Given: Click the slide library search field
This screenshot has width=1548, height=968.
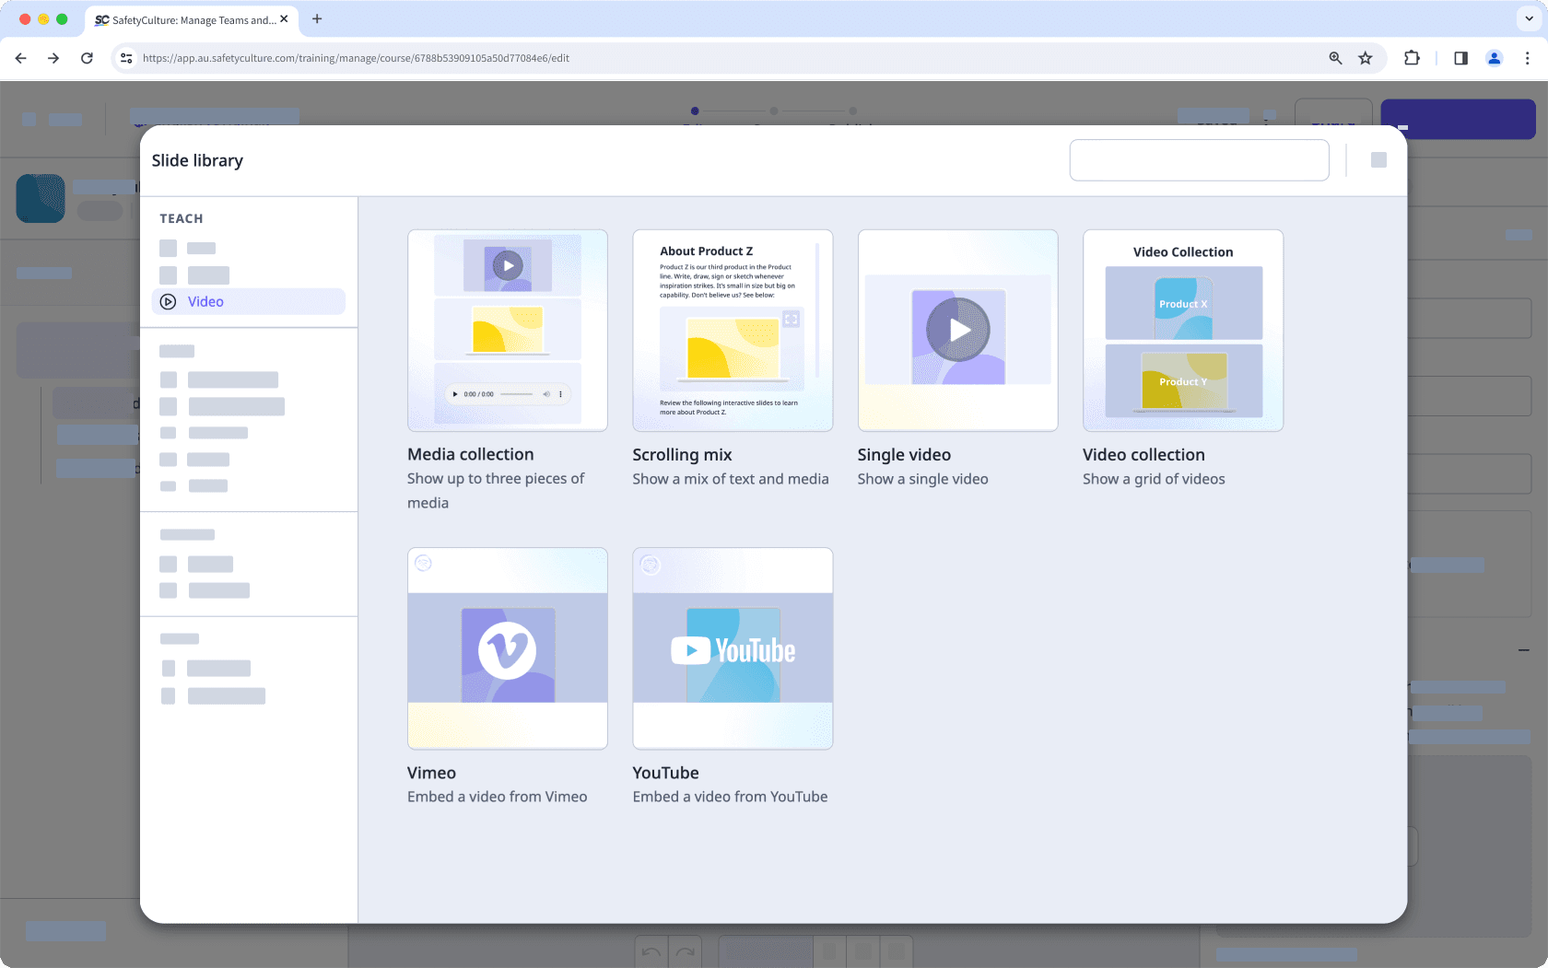Looking at the screenshot, I should [x=1199, y=159].
